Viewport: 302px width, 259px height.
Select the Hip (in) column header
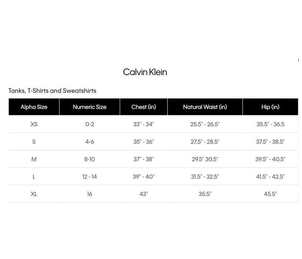(x=271, y=107)
